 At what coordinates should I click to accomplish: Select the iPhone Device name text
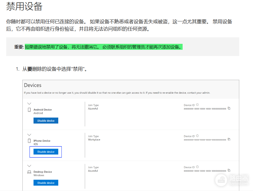tap(42, 141)
